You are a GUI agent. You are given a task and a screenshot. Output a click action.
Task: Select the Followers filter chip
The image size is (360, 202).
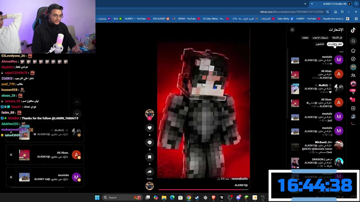coord(320,44)
